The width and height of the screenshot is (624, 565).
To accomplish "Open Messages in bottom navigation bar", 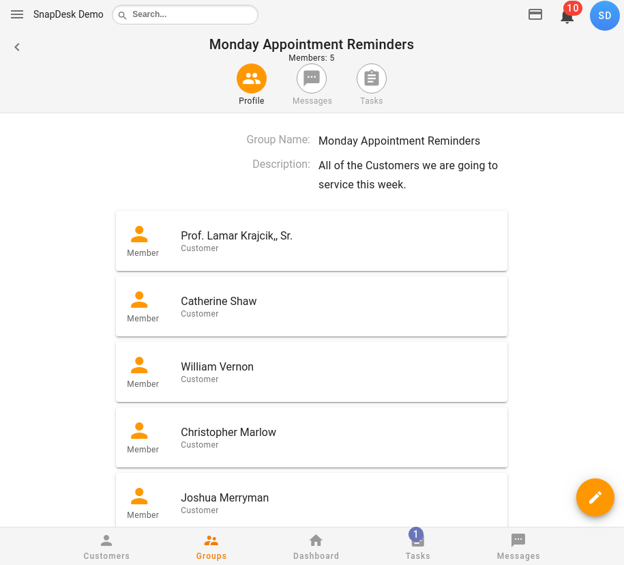I will coord(518,547).
